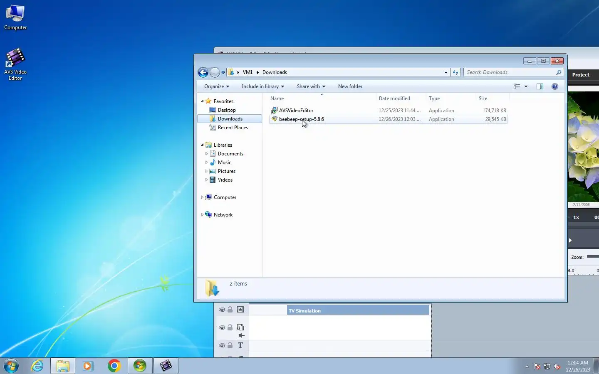599x374 pixels.
Task: Click the 1x playback speed in AVS
Action: [x=576, y=217]
